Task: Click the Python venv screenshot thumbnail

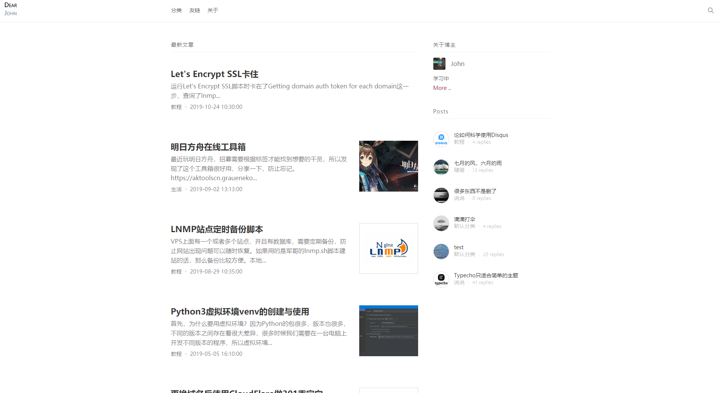Action: (388, 331)
